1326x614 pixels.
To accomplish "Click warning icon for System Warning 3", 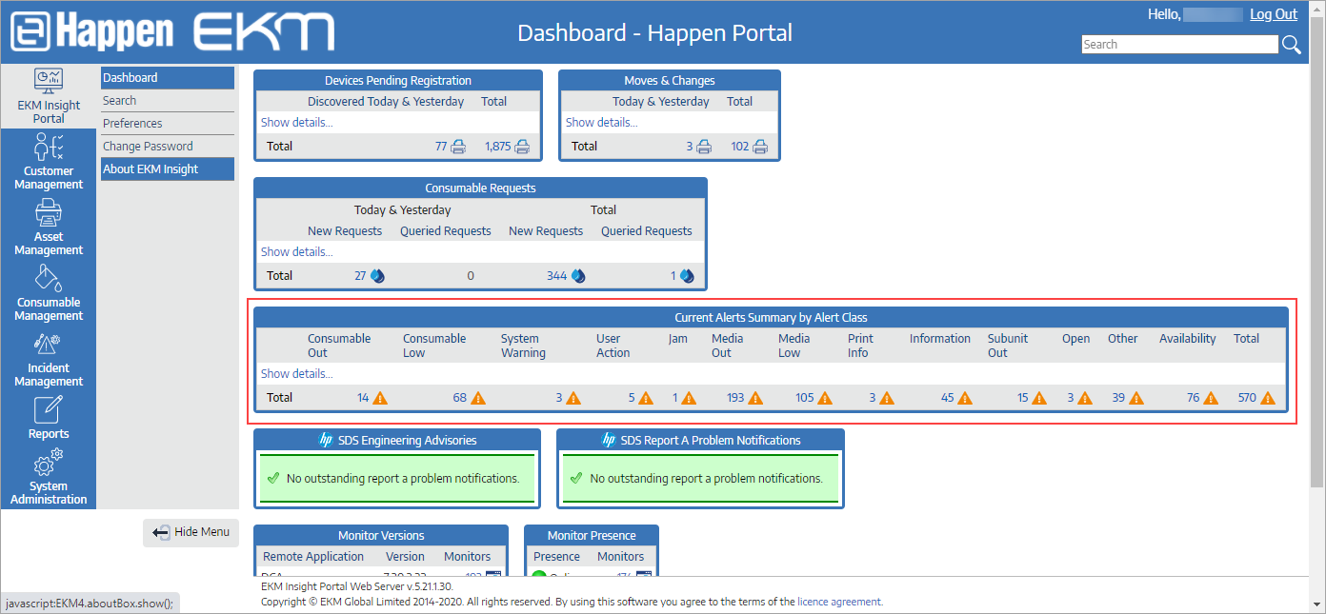I will tap(573, 398).
